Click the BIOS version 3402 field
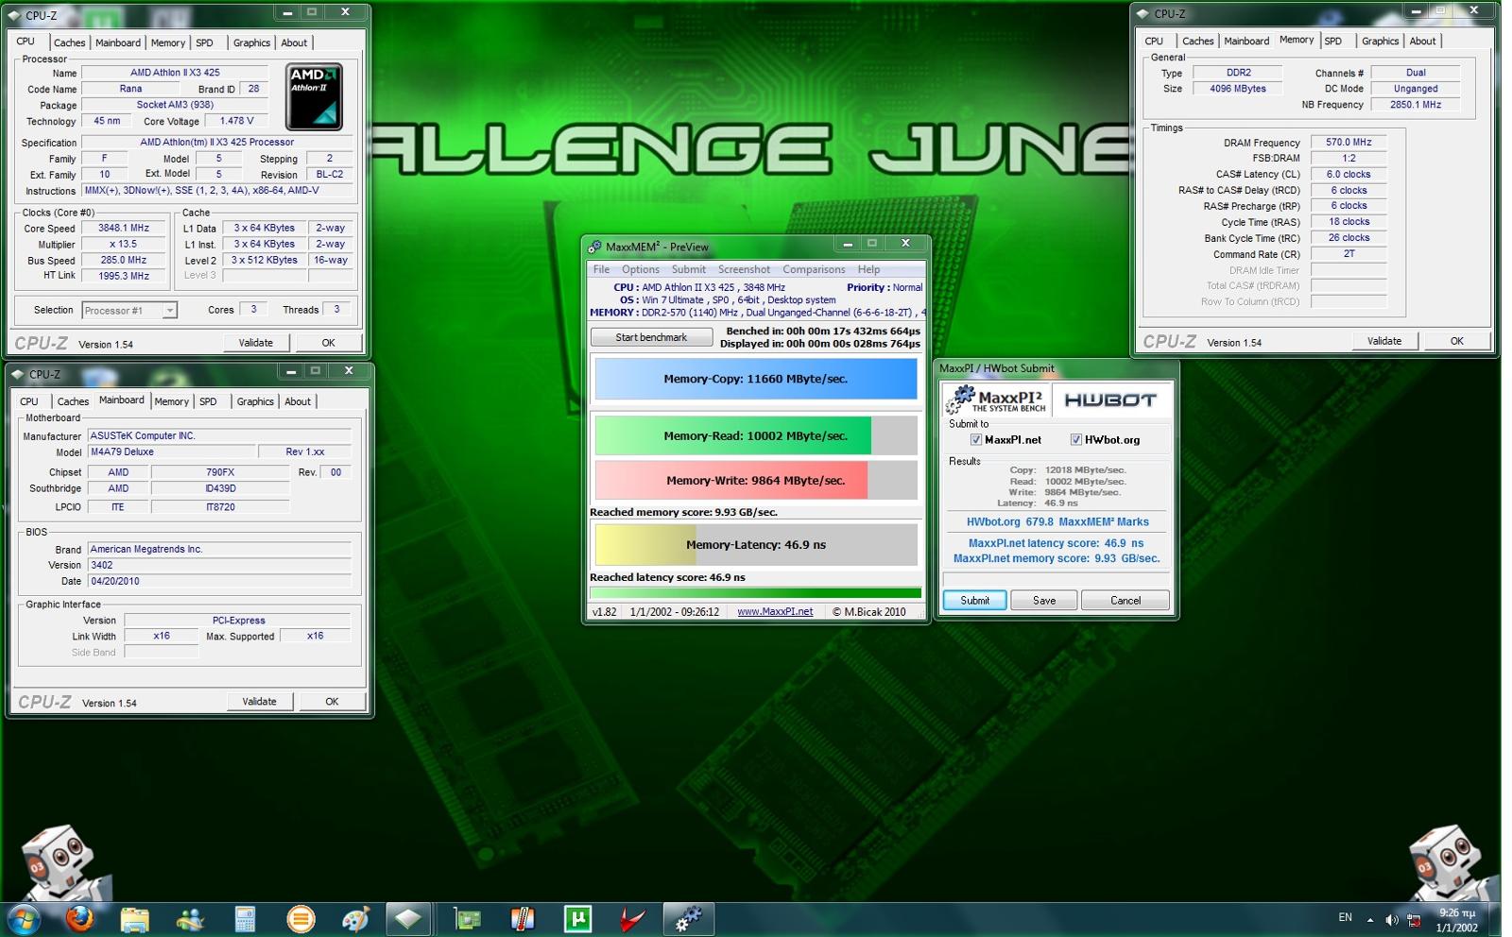This screenshot has width=1512, height=937. click(219, 565)
